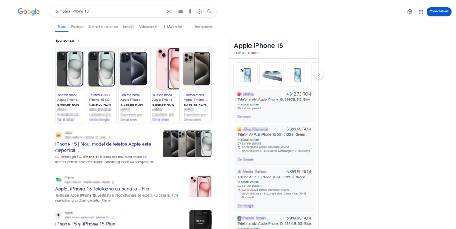Click the Bulevardul Metalurgiei 12 location pin icon
This screenshot has width=456, height=229.
[239, 147]
